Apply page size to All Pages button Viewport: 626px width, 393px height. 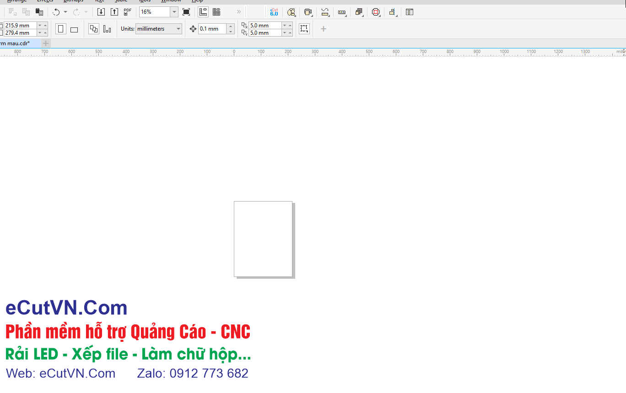click(94, 29)
